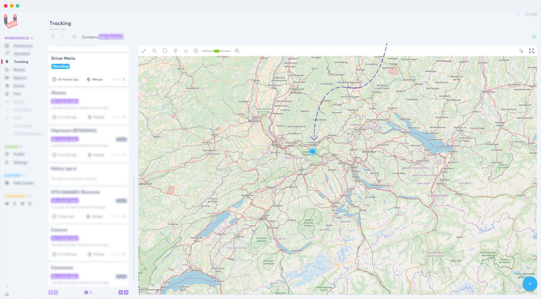Click the magnet beta logo
Viewport: 541px width, 299px height.
pos(10,21)
